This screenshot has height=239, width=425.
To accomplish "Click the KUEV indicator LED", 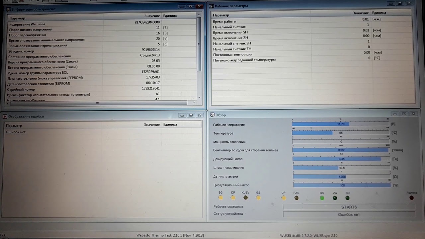I will point(245,198).
